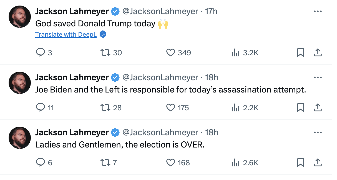This screenshot has width=337, height=180.
Task: Bookmark the "election is OVER" tweet
Action: click(x=300, y=162)
